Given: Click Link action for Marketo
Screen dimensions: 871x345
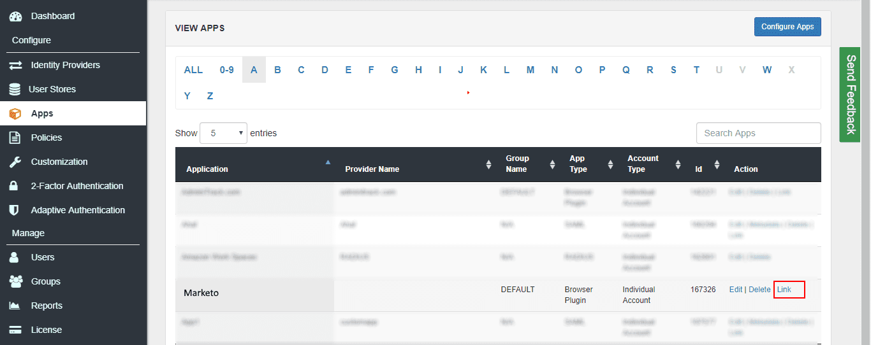Looking at the screenshot, I should coord(784,290).
